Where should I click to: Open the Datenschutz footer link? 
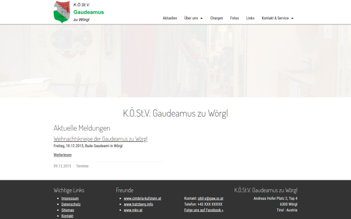tap(71, 204)
